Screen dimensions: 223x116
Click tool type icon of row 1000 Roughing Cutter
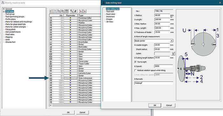(51, 81)
